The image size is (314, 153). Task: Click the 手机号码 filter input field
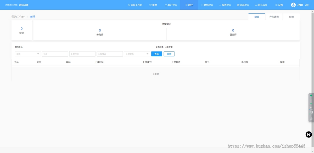tap(110, 54)
